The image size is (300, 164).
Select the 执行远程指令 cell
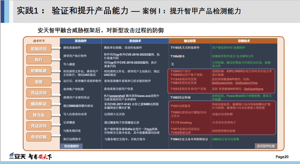pyautogui.click(x=72, y=139)
